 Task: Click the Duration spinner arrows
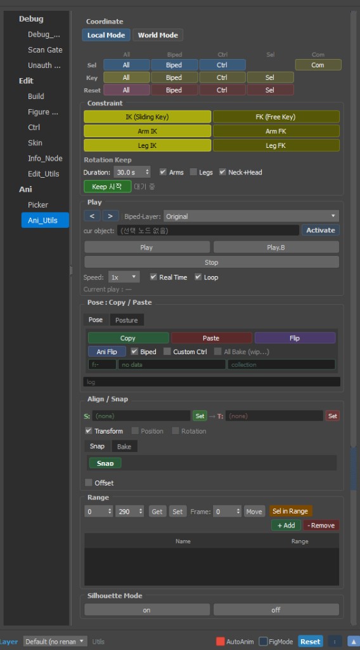click(148, 172)
